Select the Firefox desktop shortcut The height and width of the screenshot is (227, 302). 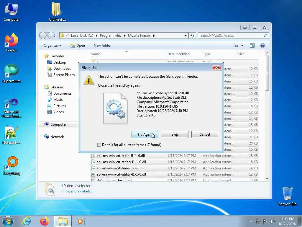(12, 43)
